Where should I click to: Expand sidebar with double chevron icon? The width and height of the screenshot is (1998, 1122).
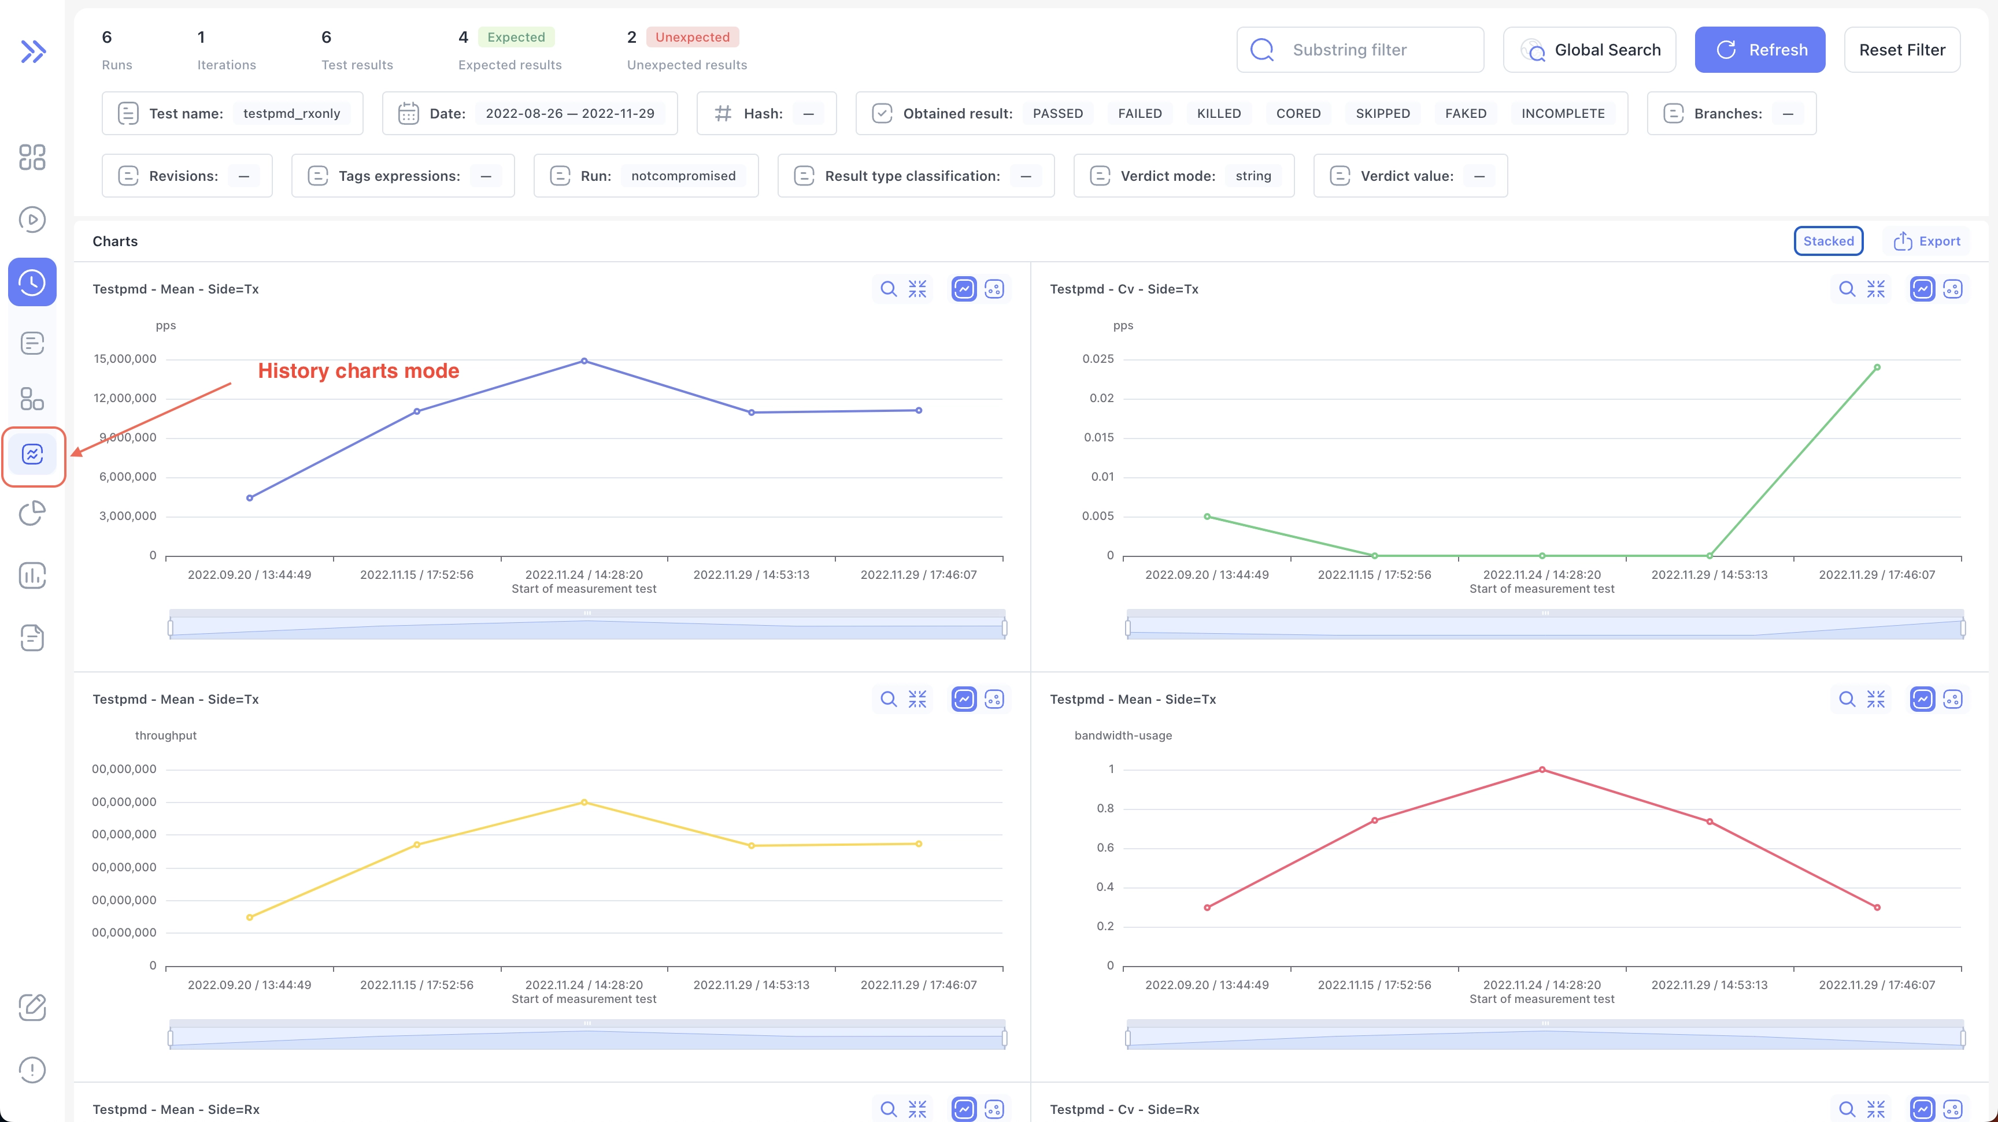click(x=32, y=51)
